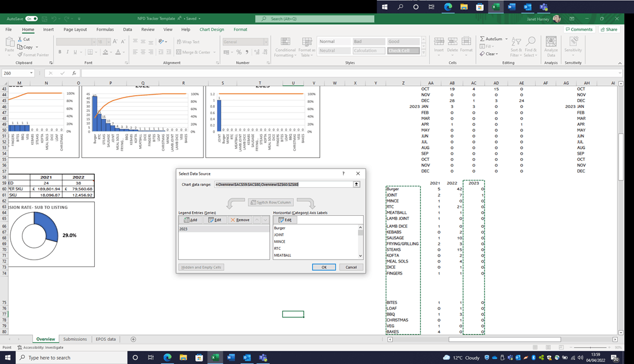Click Edit under Horizontal Axis Labels
This screenshot has height=364, width=634.
pyautogui.click(x=285, y=220)
